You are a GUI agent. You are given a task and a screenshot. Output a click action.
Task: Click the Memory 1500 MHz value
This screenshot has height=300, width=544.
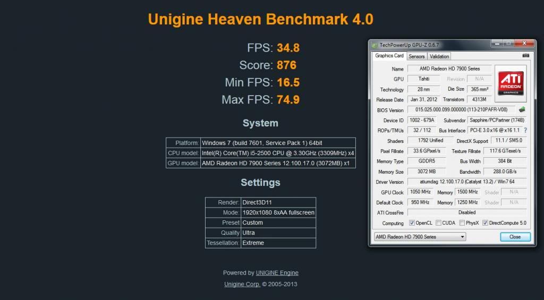pos(467,192)
